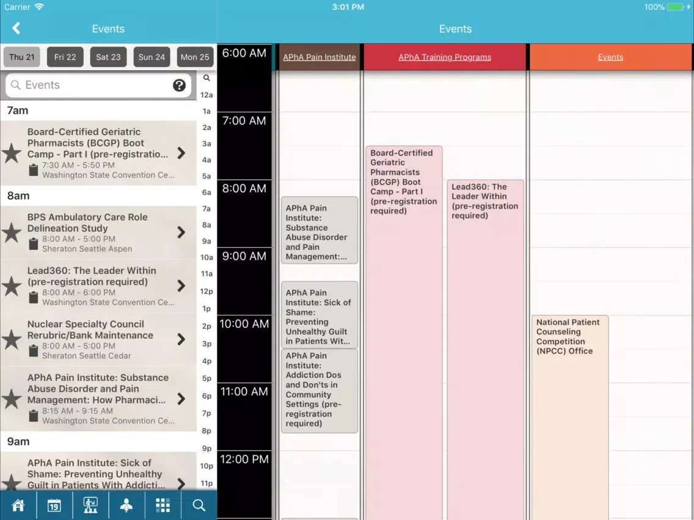Image resolution: width=694 pixels, height=520 pixels.
Task: Open the calendar icon in bottom bar
Action: [54, 505]
